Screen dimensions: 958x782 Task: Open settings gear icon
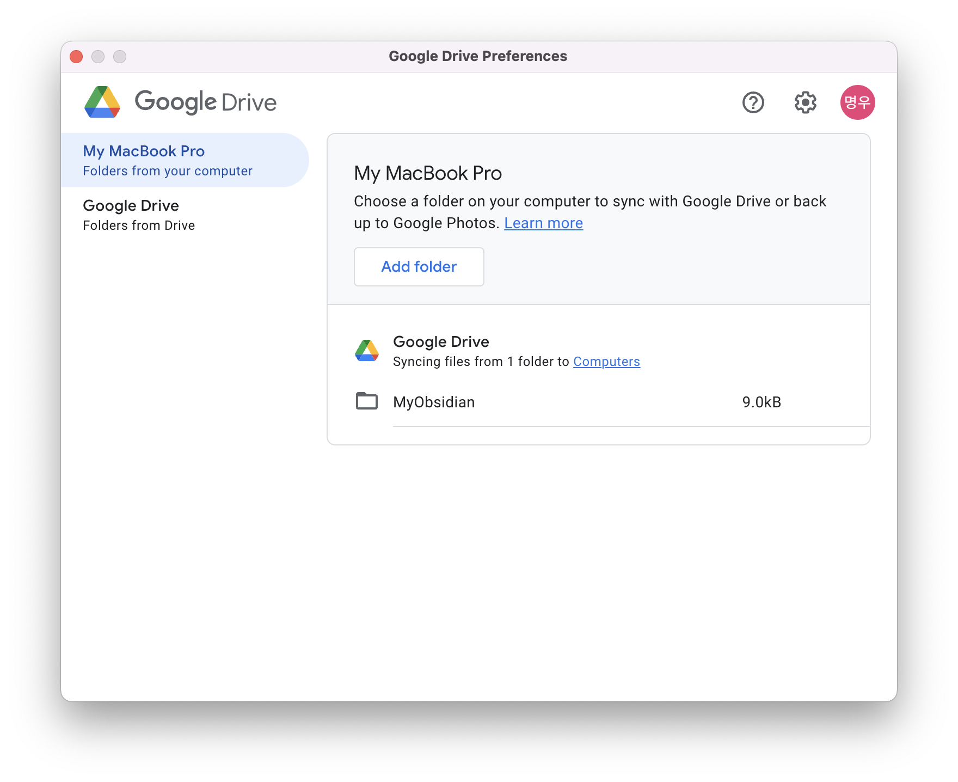(805, 102)
